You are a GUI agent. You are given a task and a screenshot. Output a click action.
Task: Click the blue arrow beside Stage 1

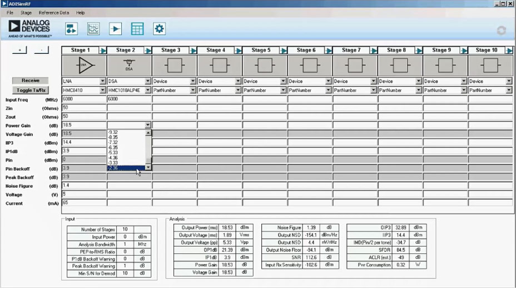pos(103,51)
